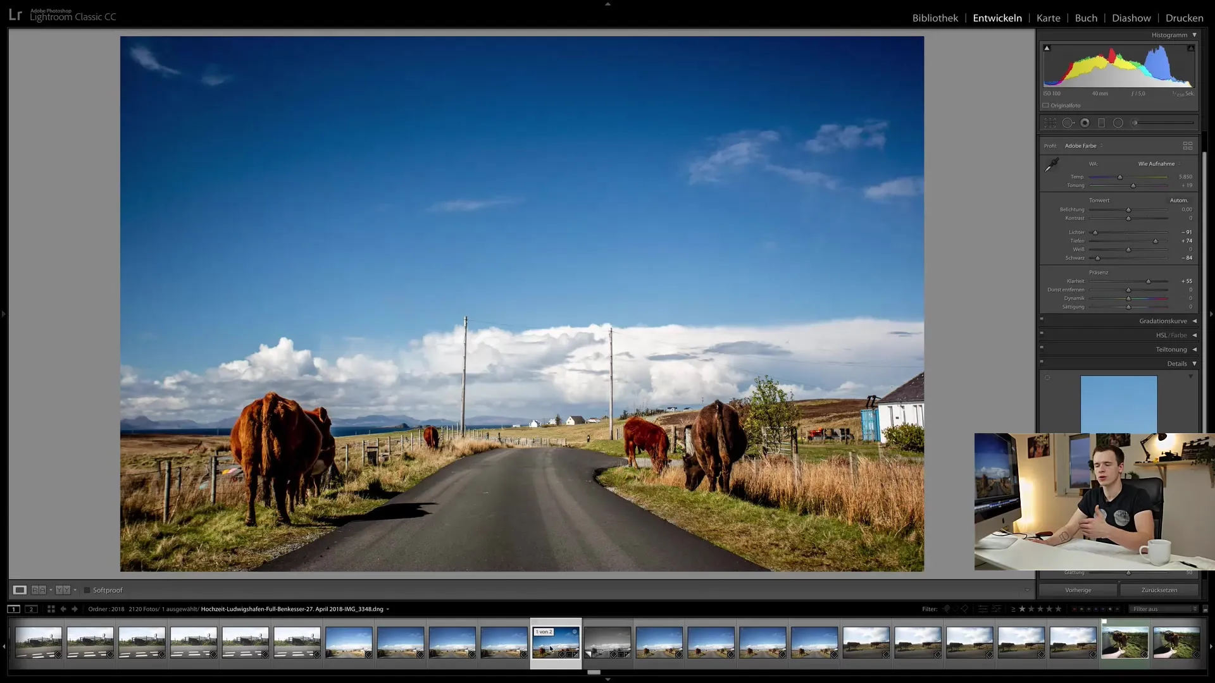Open the Adobe Farbe profile dropdown

(1083, 146)
